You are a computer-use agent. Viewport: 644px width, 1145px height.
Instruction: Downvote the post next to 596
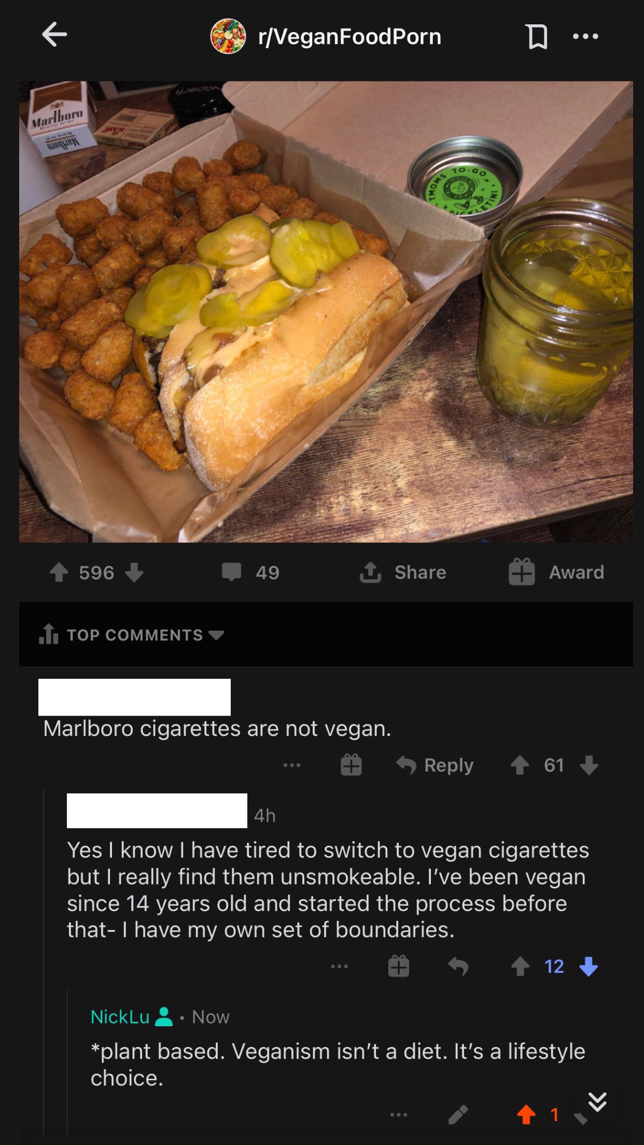tap(134, 573)
